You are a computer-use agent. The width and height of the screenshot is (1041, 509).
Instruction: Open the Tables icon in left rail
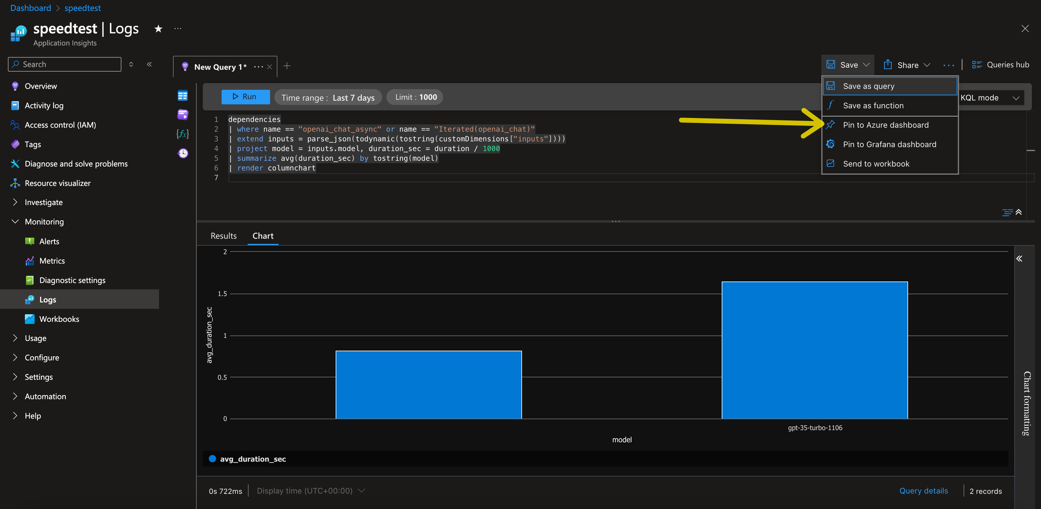pyautogui.click(x=183, y=95)
